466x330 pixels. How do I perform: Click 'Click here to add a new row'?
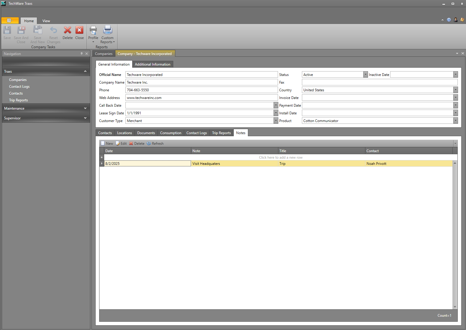pyautogui.click(x=280, y=157)
